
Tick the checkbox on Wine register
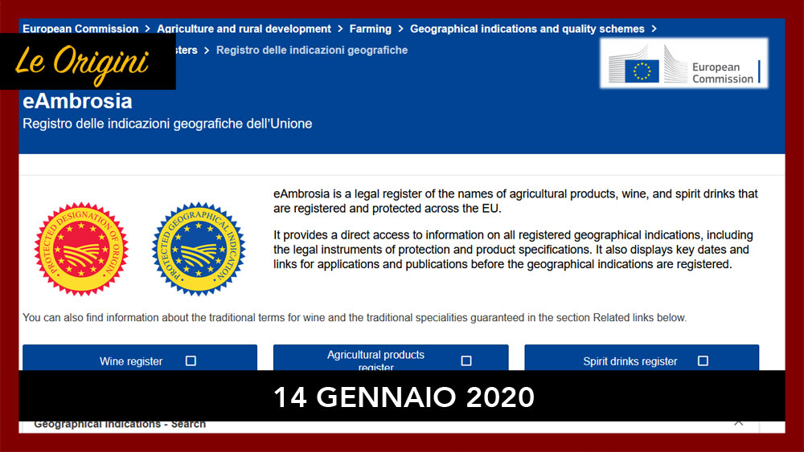pyautogui.click(x=191, y=360)
